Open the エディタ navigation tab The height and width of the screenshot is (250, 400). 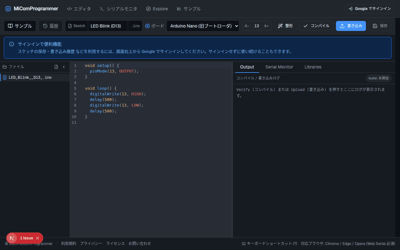[79, 9]
